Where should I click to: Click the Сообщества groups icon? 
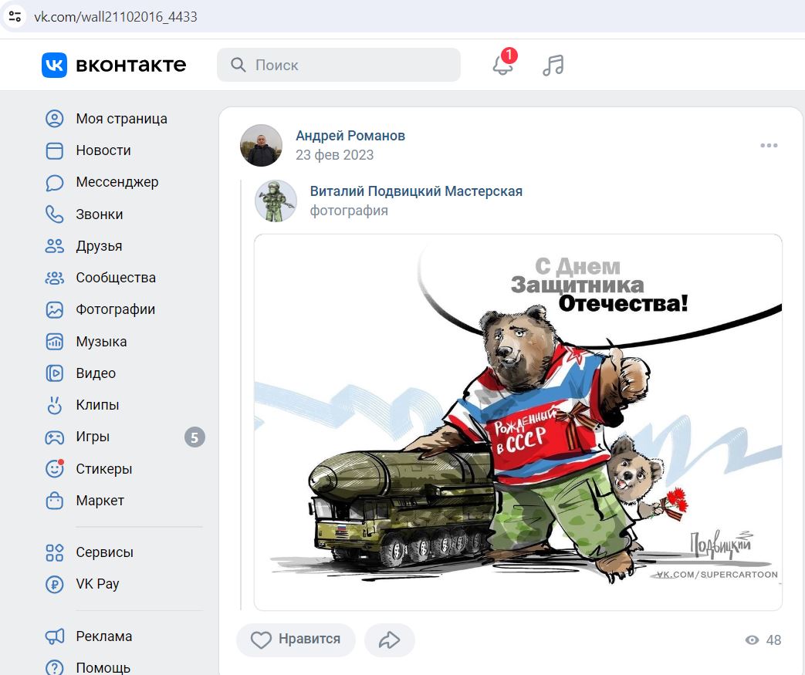coord(55,278)
